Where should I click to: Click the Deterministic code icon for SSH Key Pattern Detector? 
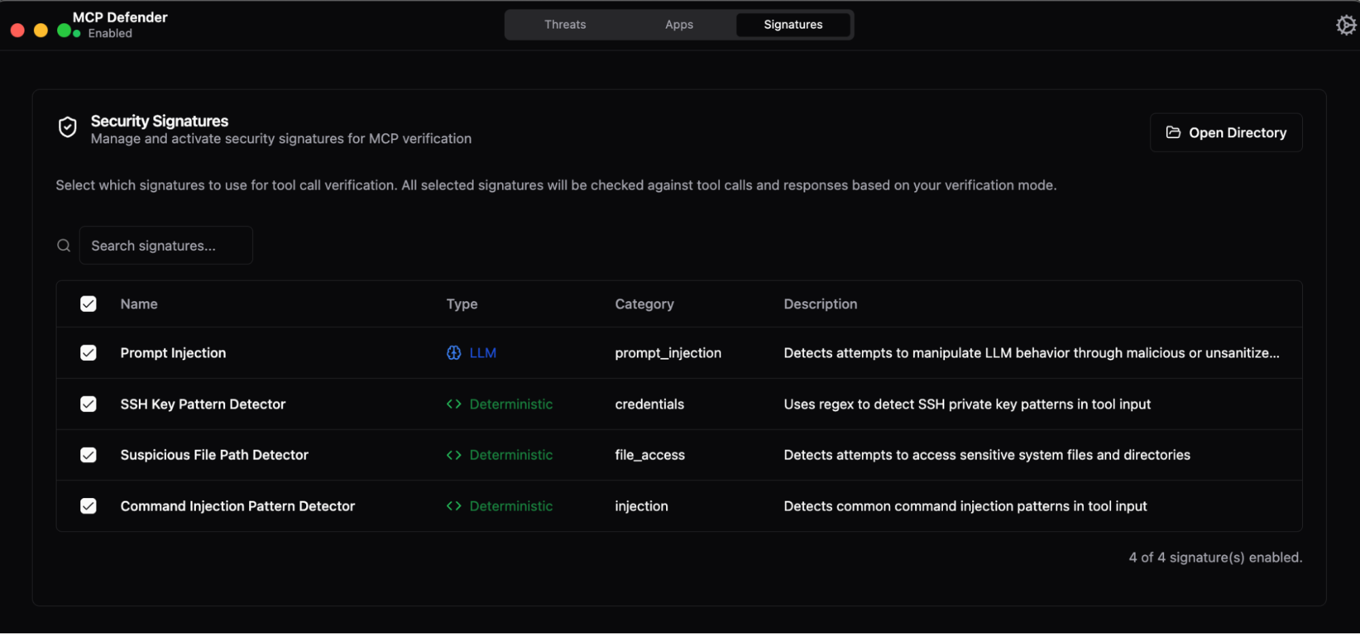click(453, 404)
